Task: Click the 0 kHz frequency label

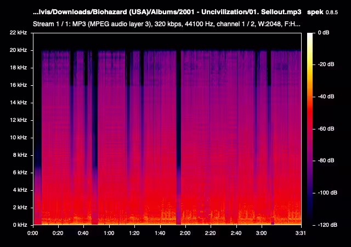Action: point(20,225)
